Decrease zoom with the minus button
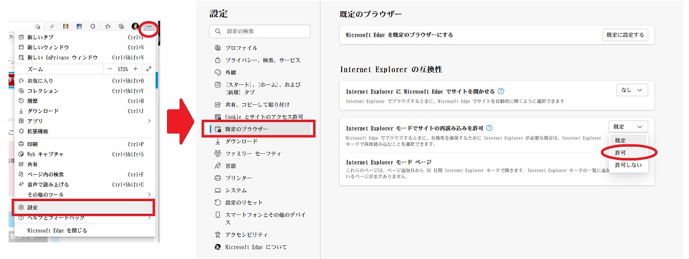 (110, 69)
